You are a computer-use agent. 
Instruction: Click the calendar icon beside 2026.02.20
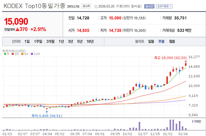click(x=96, y=7)
